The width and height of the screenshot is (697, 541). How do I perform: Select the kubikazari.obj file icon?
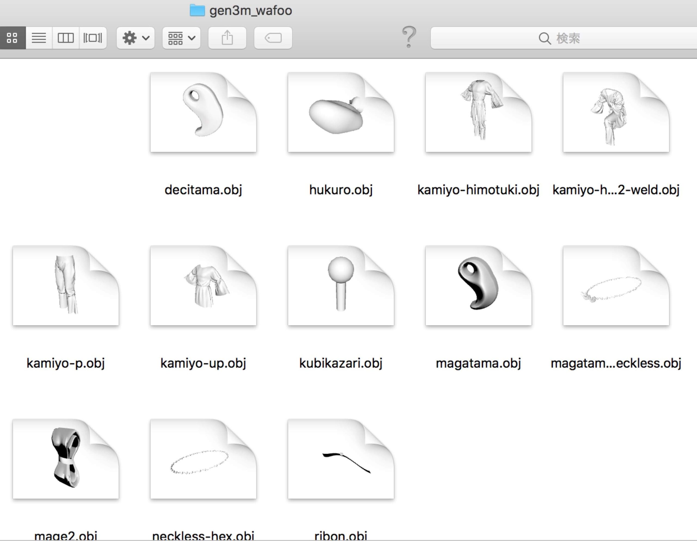click(341, 286)
